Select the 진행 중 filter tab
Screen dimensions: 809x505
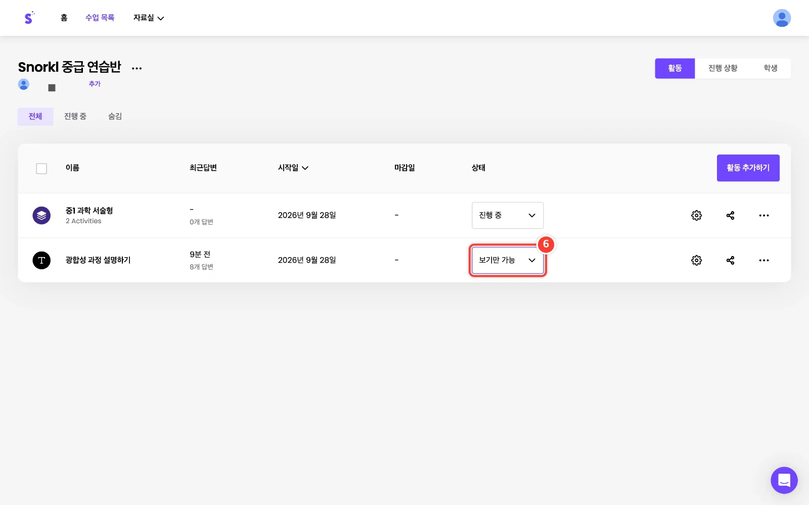point(75,117)
